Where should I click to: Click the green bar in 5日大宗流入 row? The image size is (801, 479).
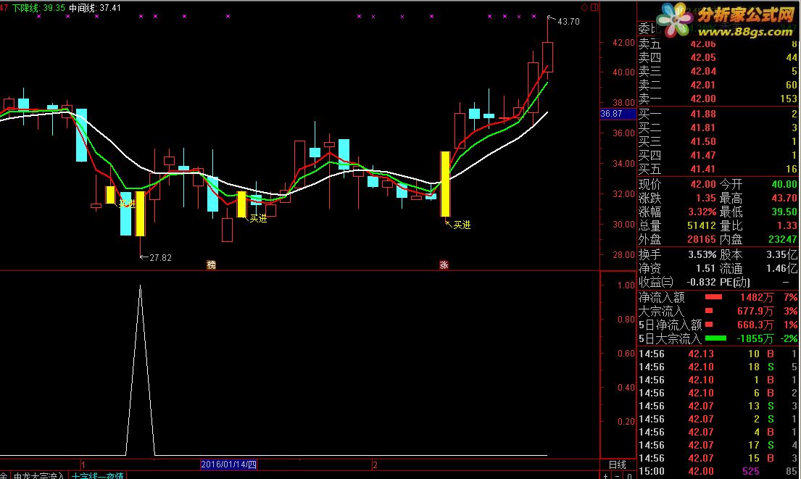pyautogui.click(x=715, y=338)
